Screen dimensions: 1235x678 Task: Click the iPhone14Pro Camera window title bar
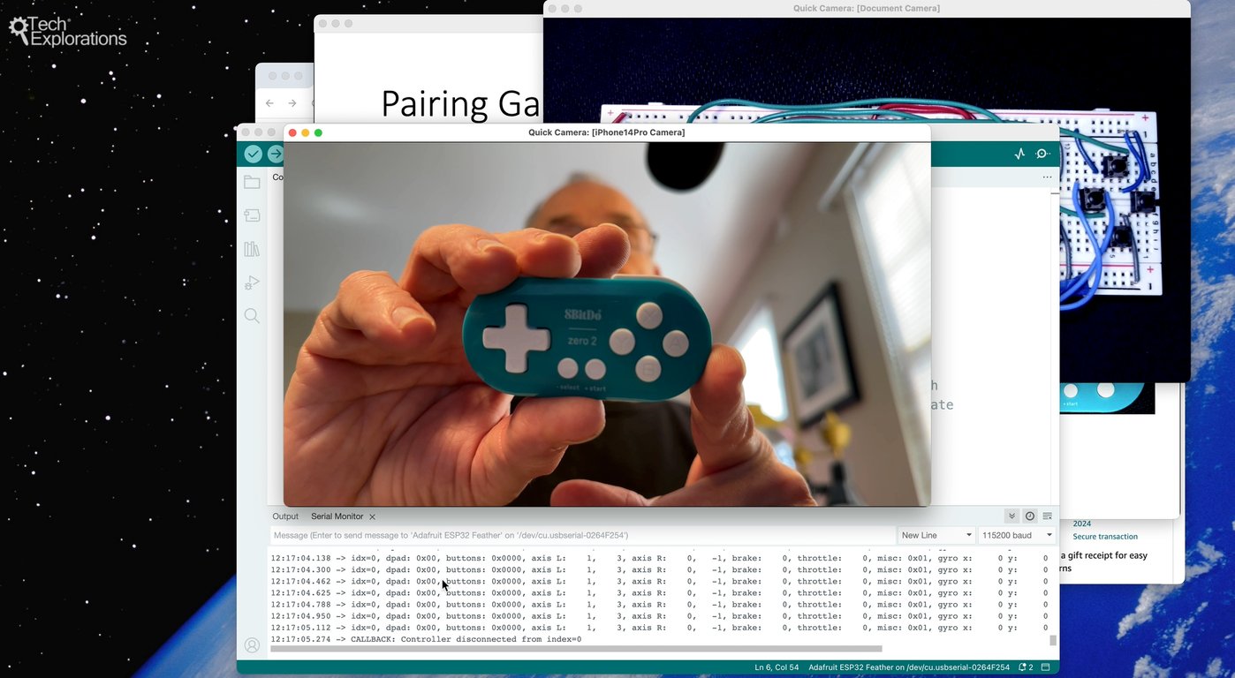(607, 132)
